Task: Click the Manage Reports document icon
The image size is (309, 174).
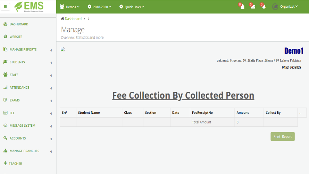Action: click(x=5, y=49)
